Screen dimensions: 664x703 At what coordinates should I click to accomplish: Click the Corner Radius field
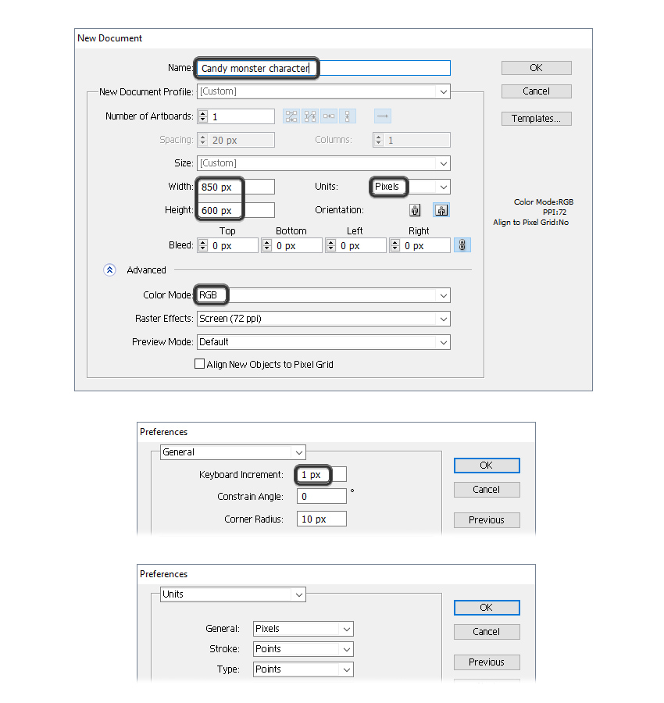pos(322,519)
